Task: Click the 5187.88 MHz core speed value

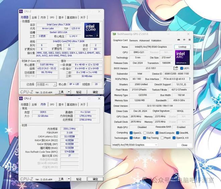Action: coord(47,65)
